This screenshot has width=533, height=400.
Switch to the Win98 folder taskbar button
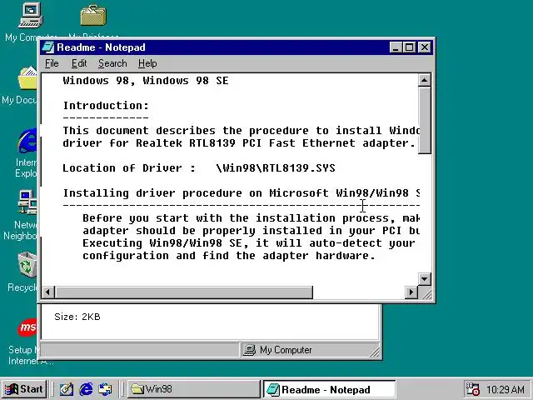[194, 389]
